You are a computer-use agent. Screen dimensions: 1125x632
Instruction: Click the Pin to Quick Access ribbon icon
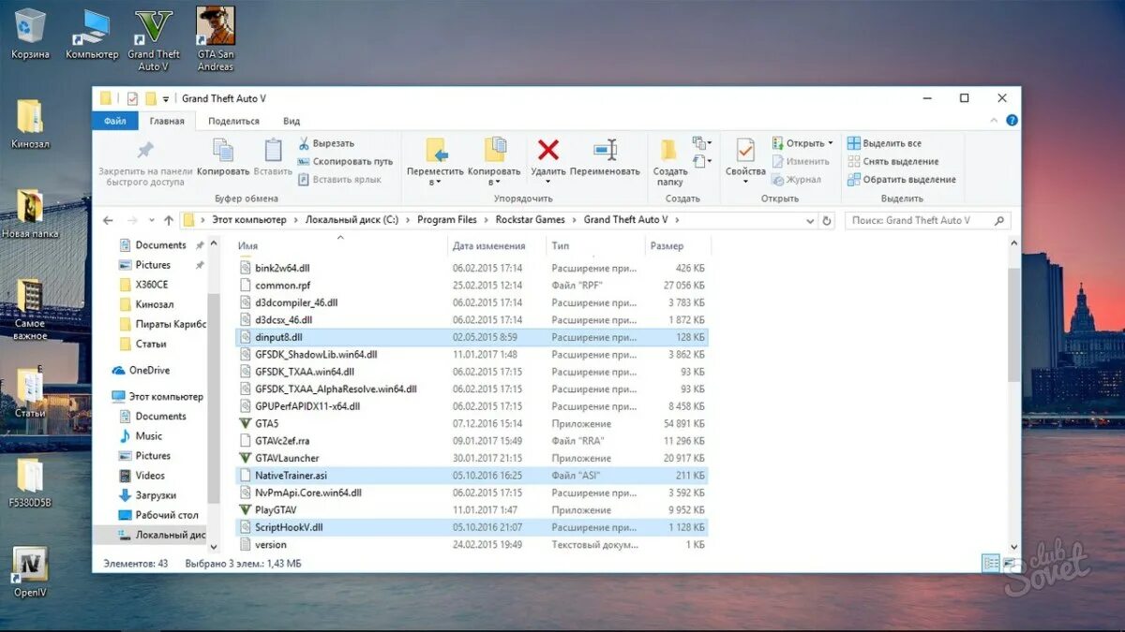click(145, 151)
